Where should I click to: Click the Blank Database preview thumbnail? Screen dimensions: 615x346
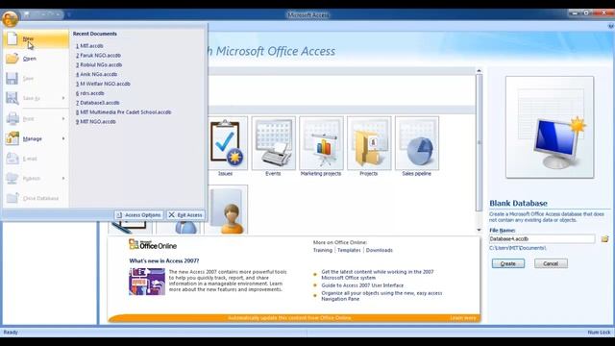[550, 127]
